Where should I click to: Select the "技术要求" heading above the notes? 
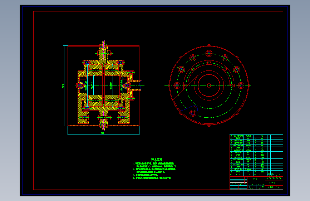click(157, 160)
